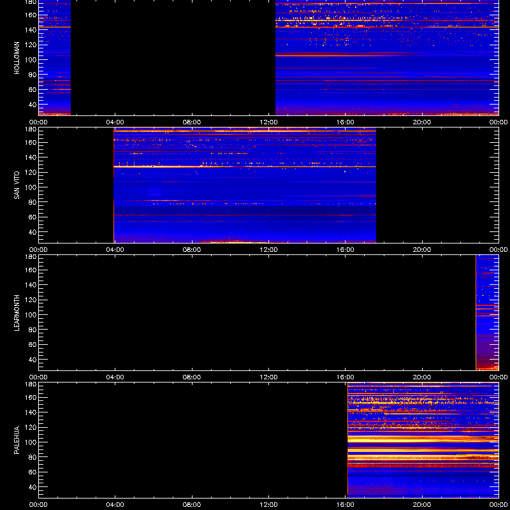Image resolution: width=510 pixels, height=510 pixels.
Task: Click 16:00 under the San Vito panel
Action: tap(346, 250)
